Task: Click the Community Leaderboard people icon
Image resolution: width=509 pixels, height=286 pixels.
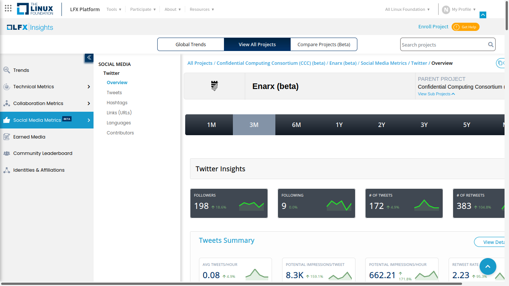Action: coord(7,153)
